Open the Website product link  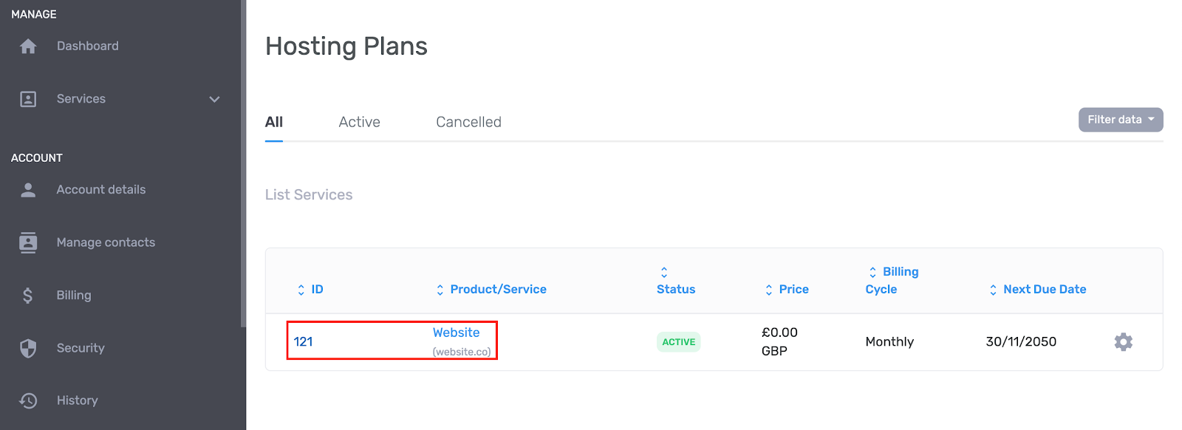click(456, 332)
